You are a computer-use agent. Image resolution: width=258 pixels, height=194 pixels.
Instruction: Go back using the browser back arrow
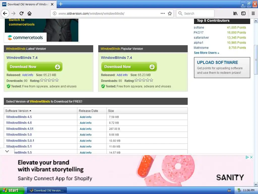point(5,13)
